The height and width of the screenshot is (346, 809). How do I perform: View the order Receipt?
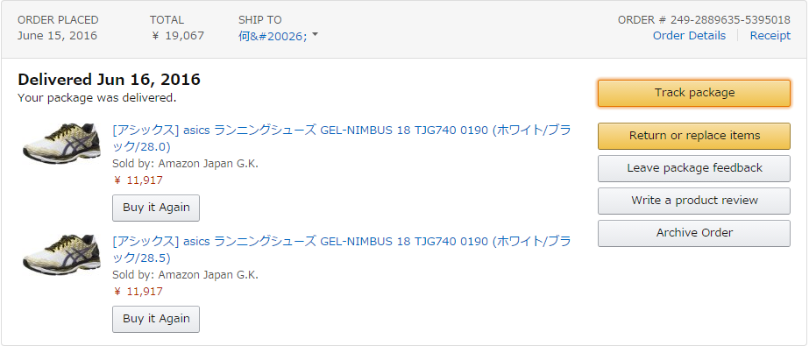(x=770, y=36)
